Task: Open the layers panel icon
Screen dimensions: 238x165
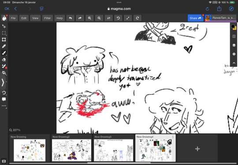Action: [x=234, y=45]
